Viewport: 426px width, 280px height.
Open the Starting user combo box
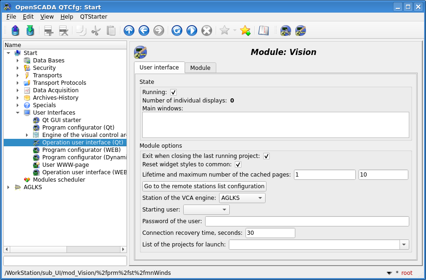tap(206, 210)
